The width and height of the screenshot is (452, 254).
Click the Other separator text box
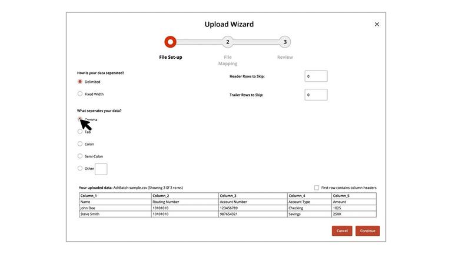pos(101,169)
